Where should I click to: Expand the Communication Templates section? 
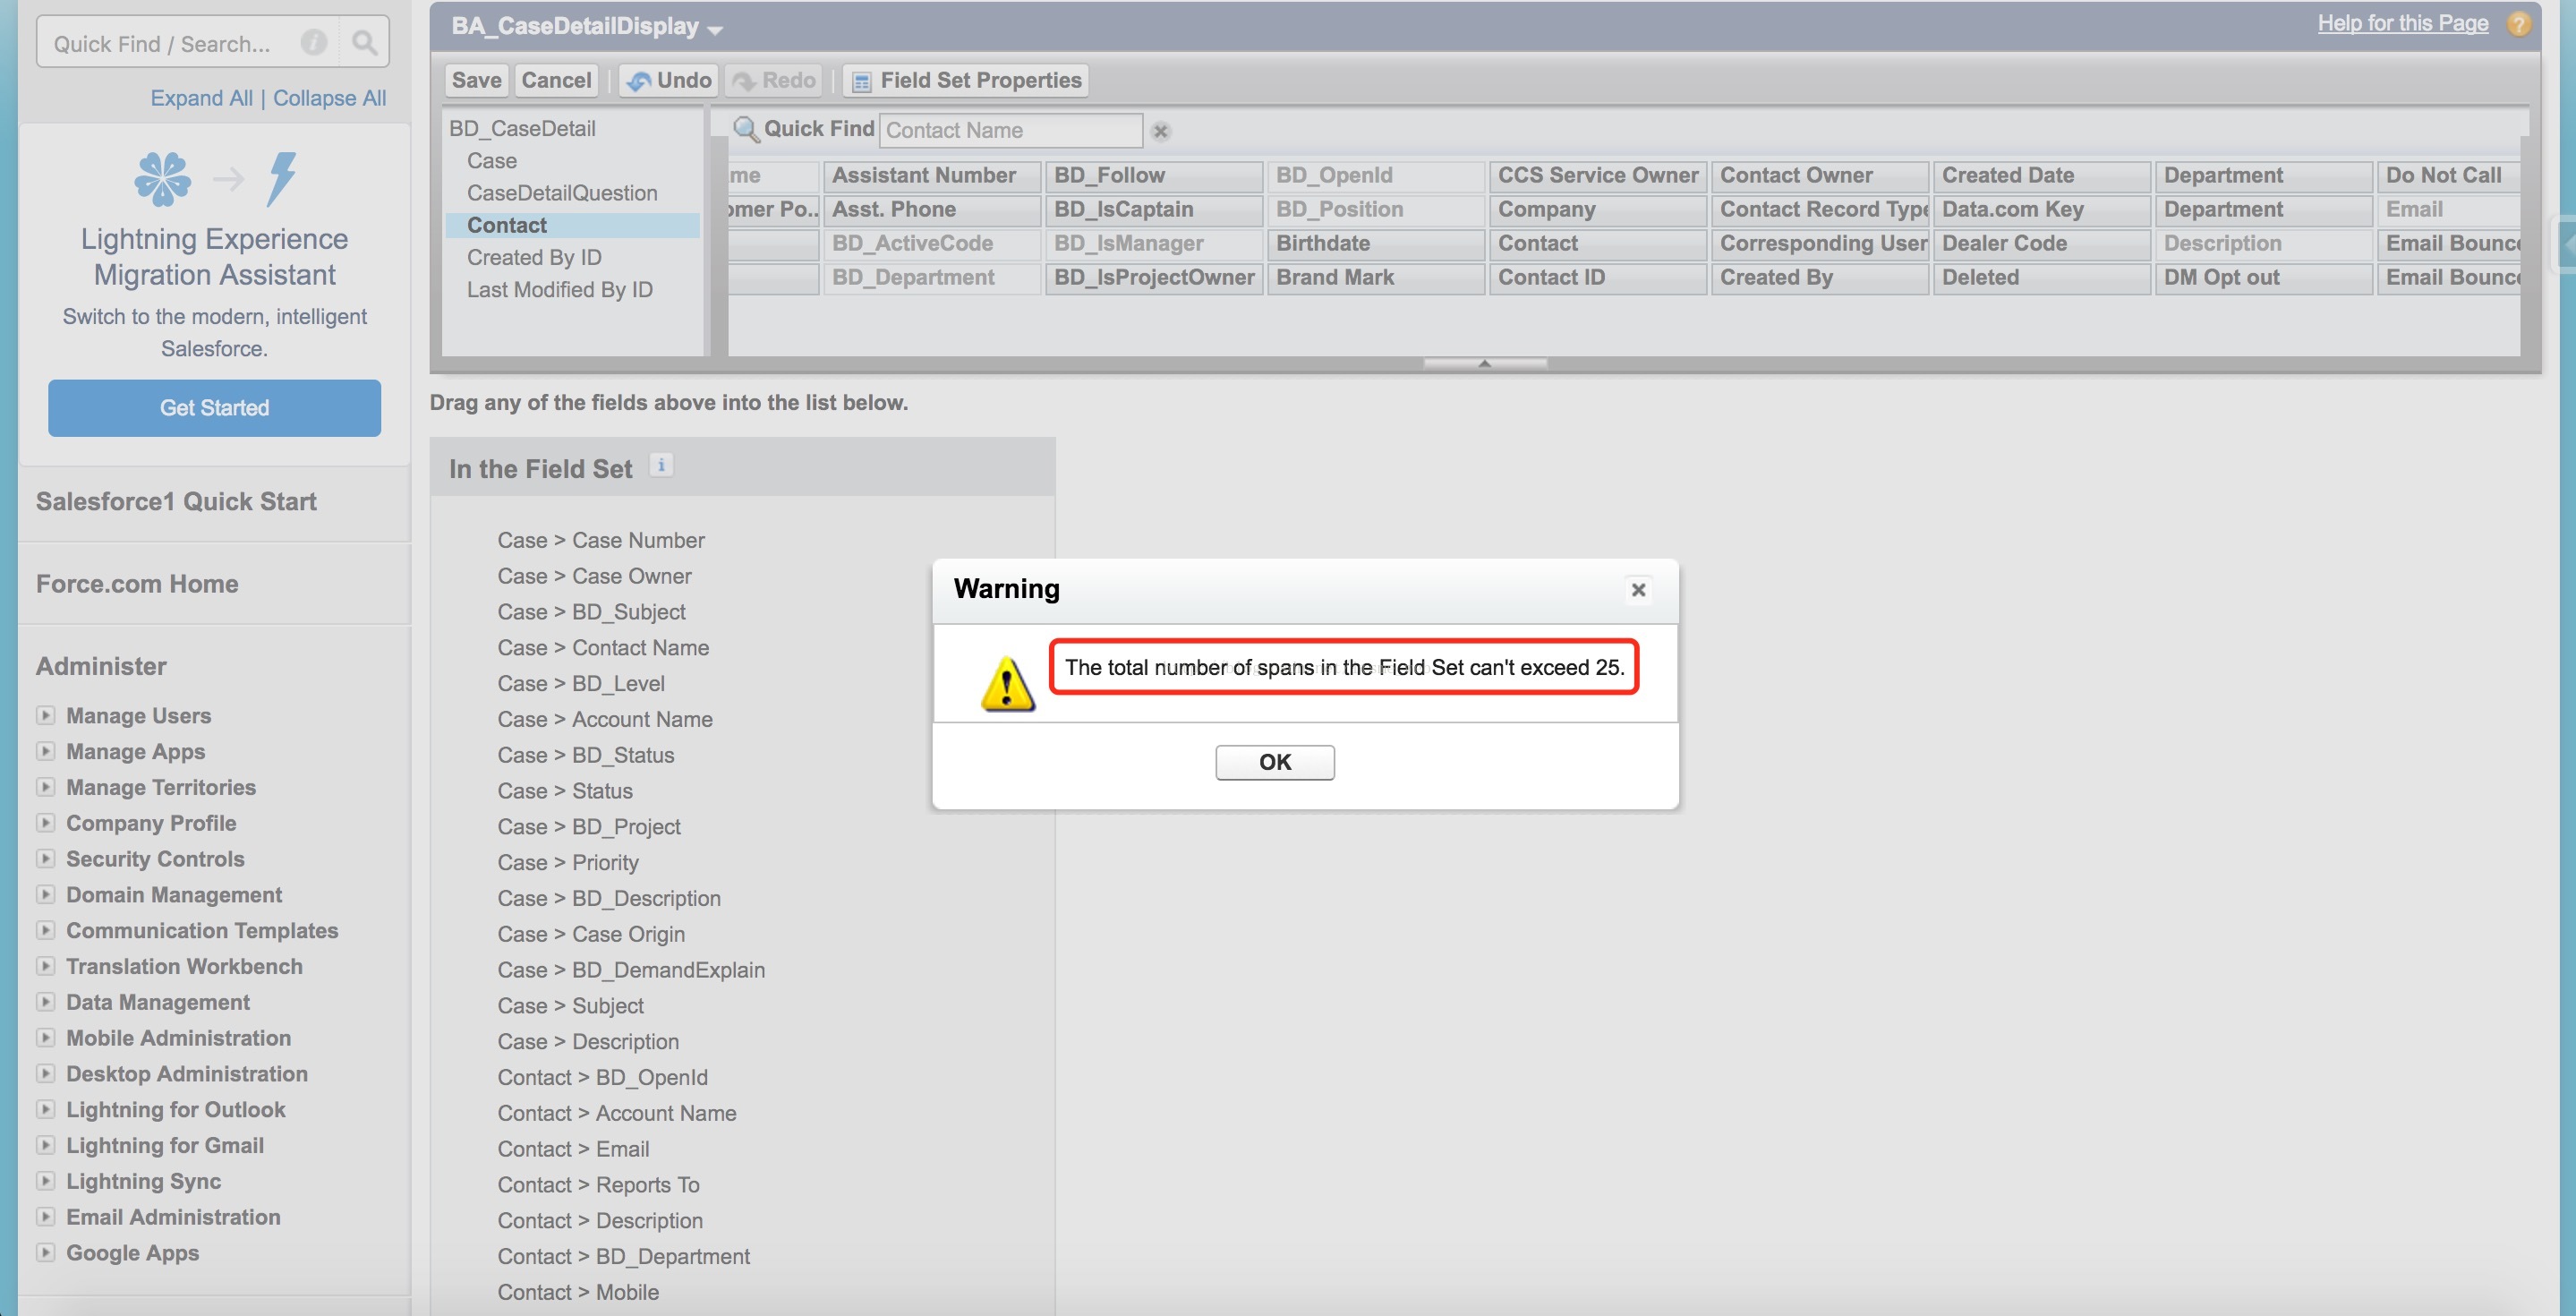46,930
